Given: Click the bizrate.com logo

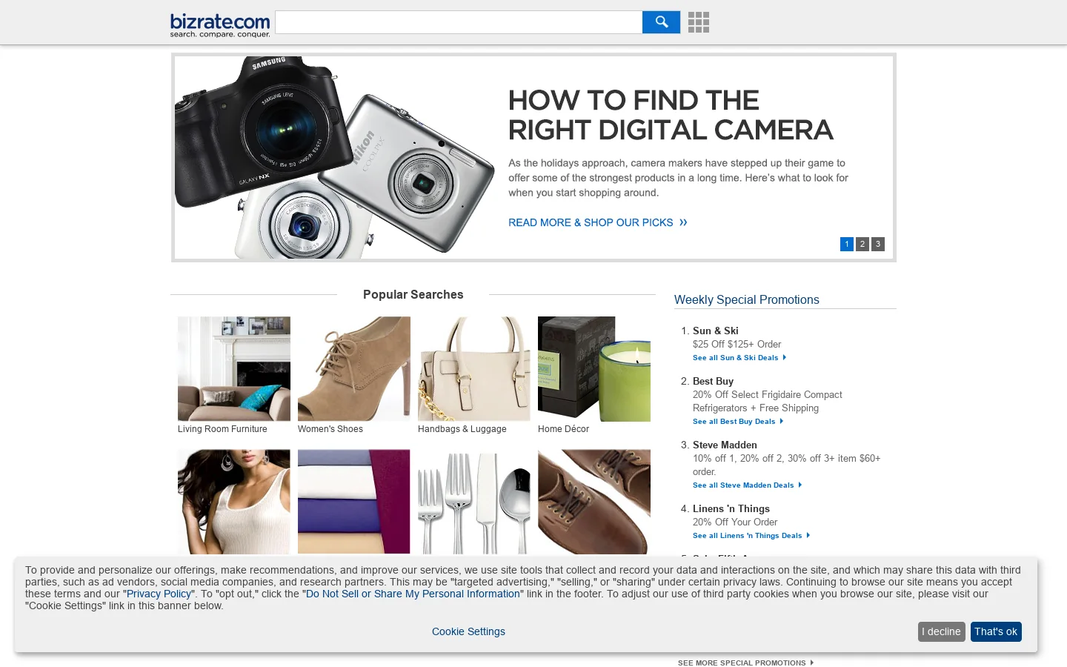Looking at the screenshot, I should (x=220, y=24).
